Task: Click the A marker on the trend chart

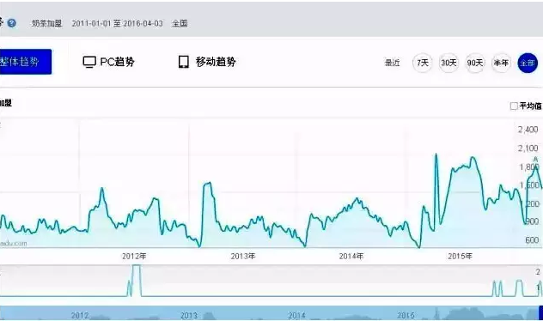Action: (536, 160)
